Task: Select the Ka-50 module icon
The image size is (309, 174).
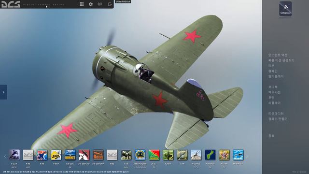Action: tap(168, 155)
